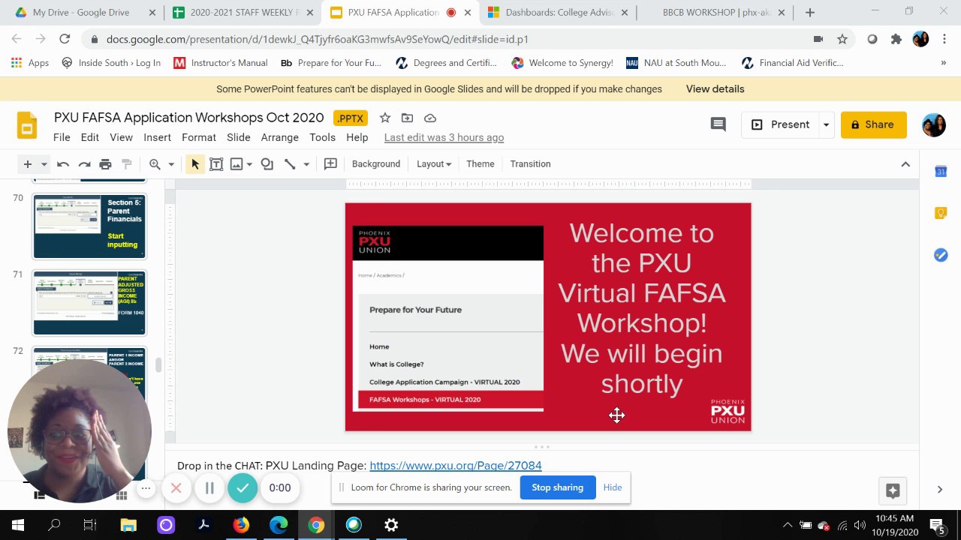961x540 pixels.
Task: Reload the page in Chrome
Action: pos(65,39)
